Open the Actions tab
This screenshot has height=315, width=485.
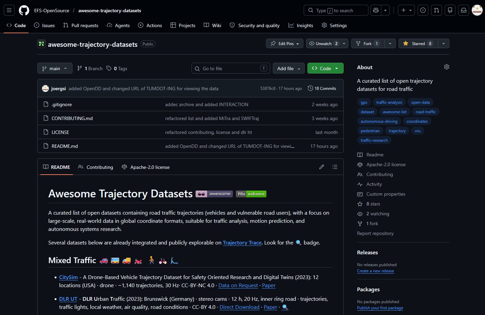[150, 25]
